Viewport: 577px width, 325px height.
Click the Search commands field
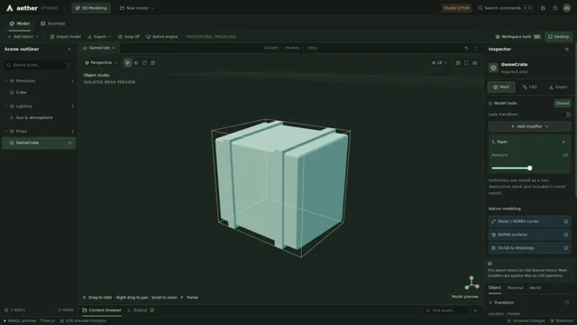[505, 8]
